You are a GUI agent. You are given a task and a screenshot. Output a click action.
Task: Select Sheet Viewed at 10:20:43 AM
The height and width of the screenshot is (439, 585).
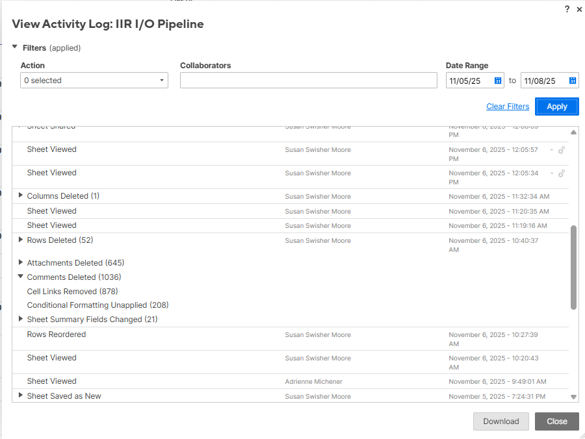point(291,362)
